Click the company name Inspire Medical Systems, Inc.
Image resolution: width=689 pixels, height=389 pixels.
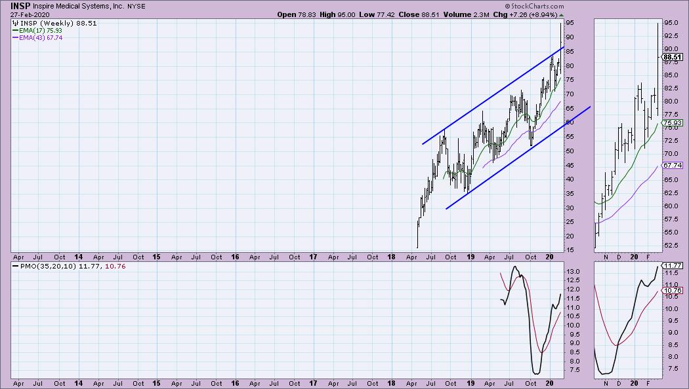(x=78, y=7)
